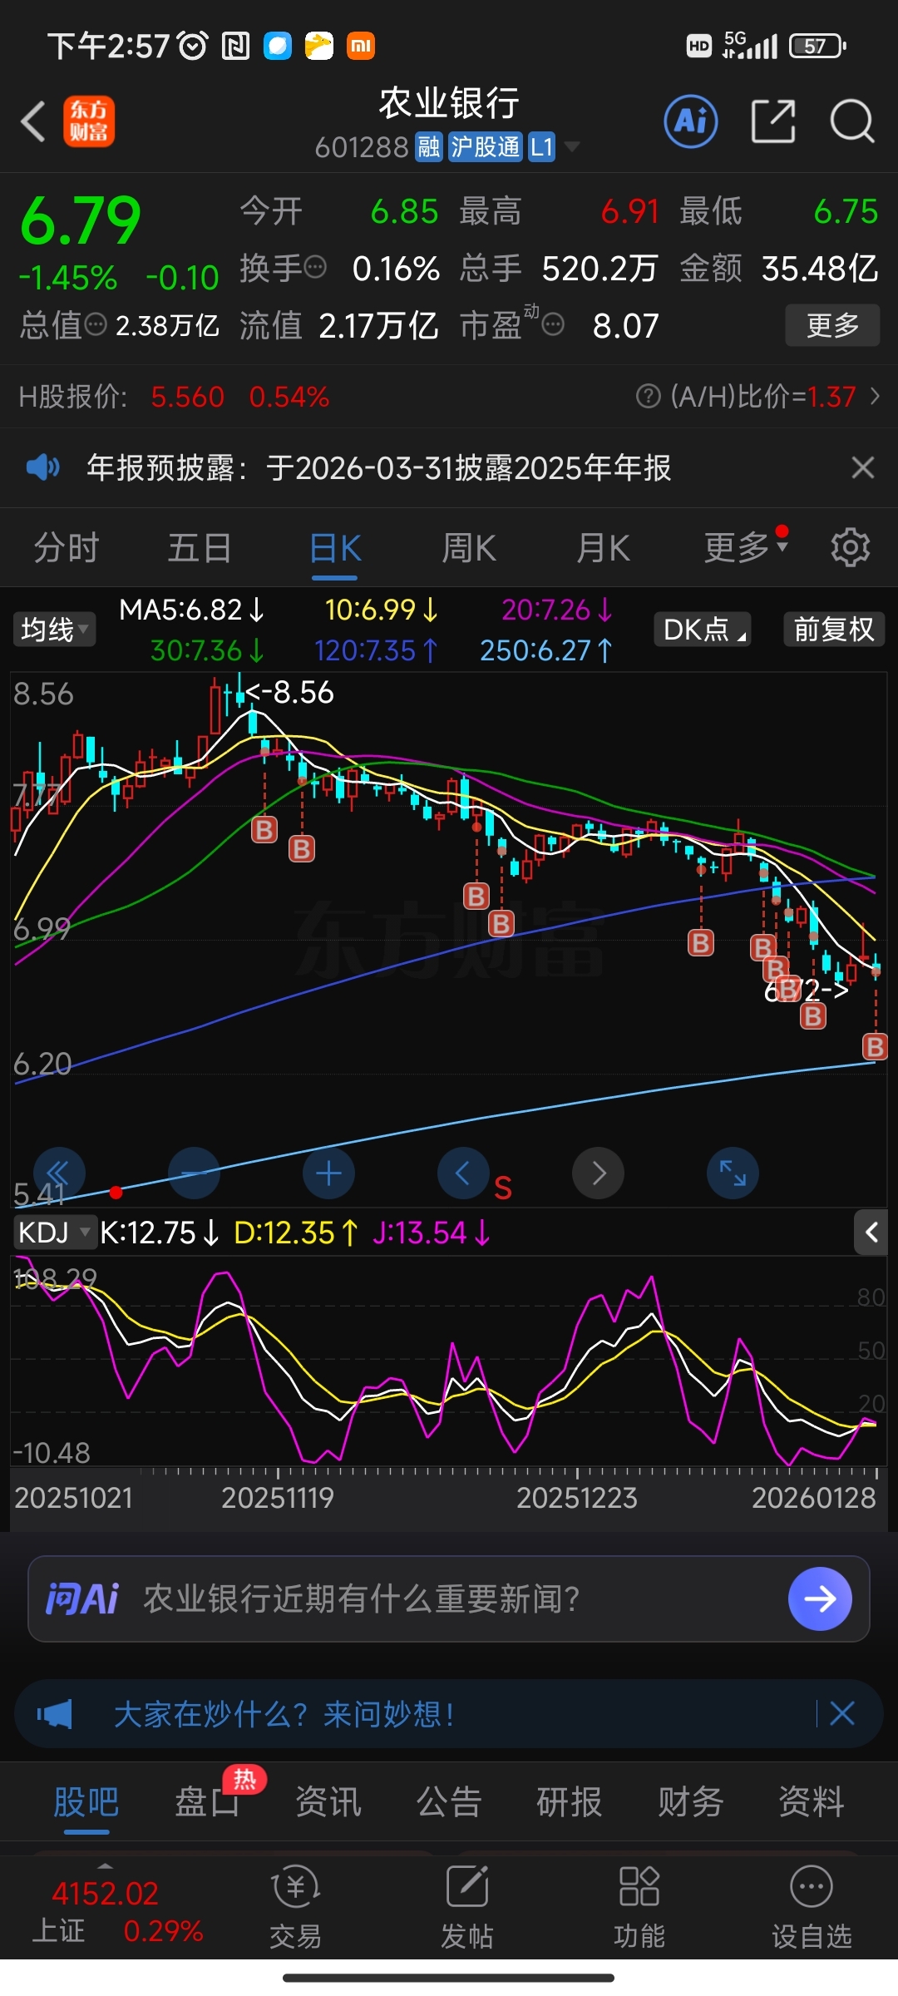The height and width of the screenshot is (1996, 898).
Task: Open the Ai assistant circle icon
Action: (691, 121)
